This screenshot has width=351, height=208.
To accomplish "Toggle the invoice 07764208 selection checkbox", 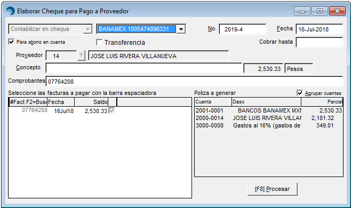I will point(111,110).
